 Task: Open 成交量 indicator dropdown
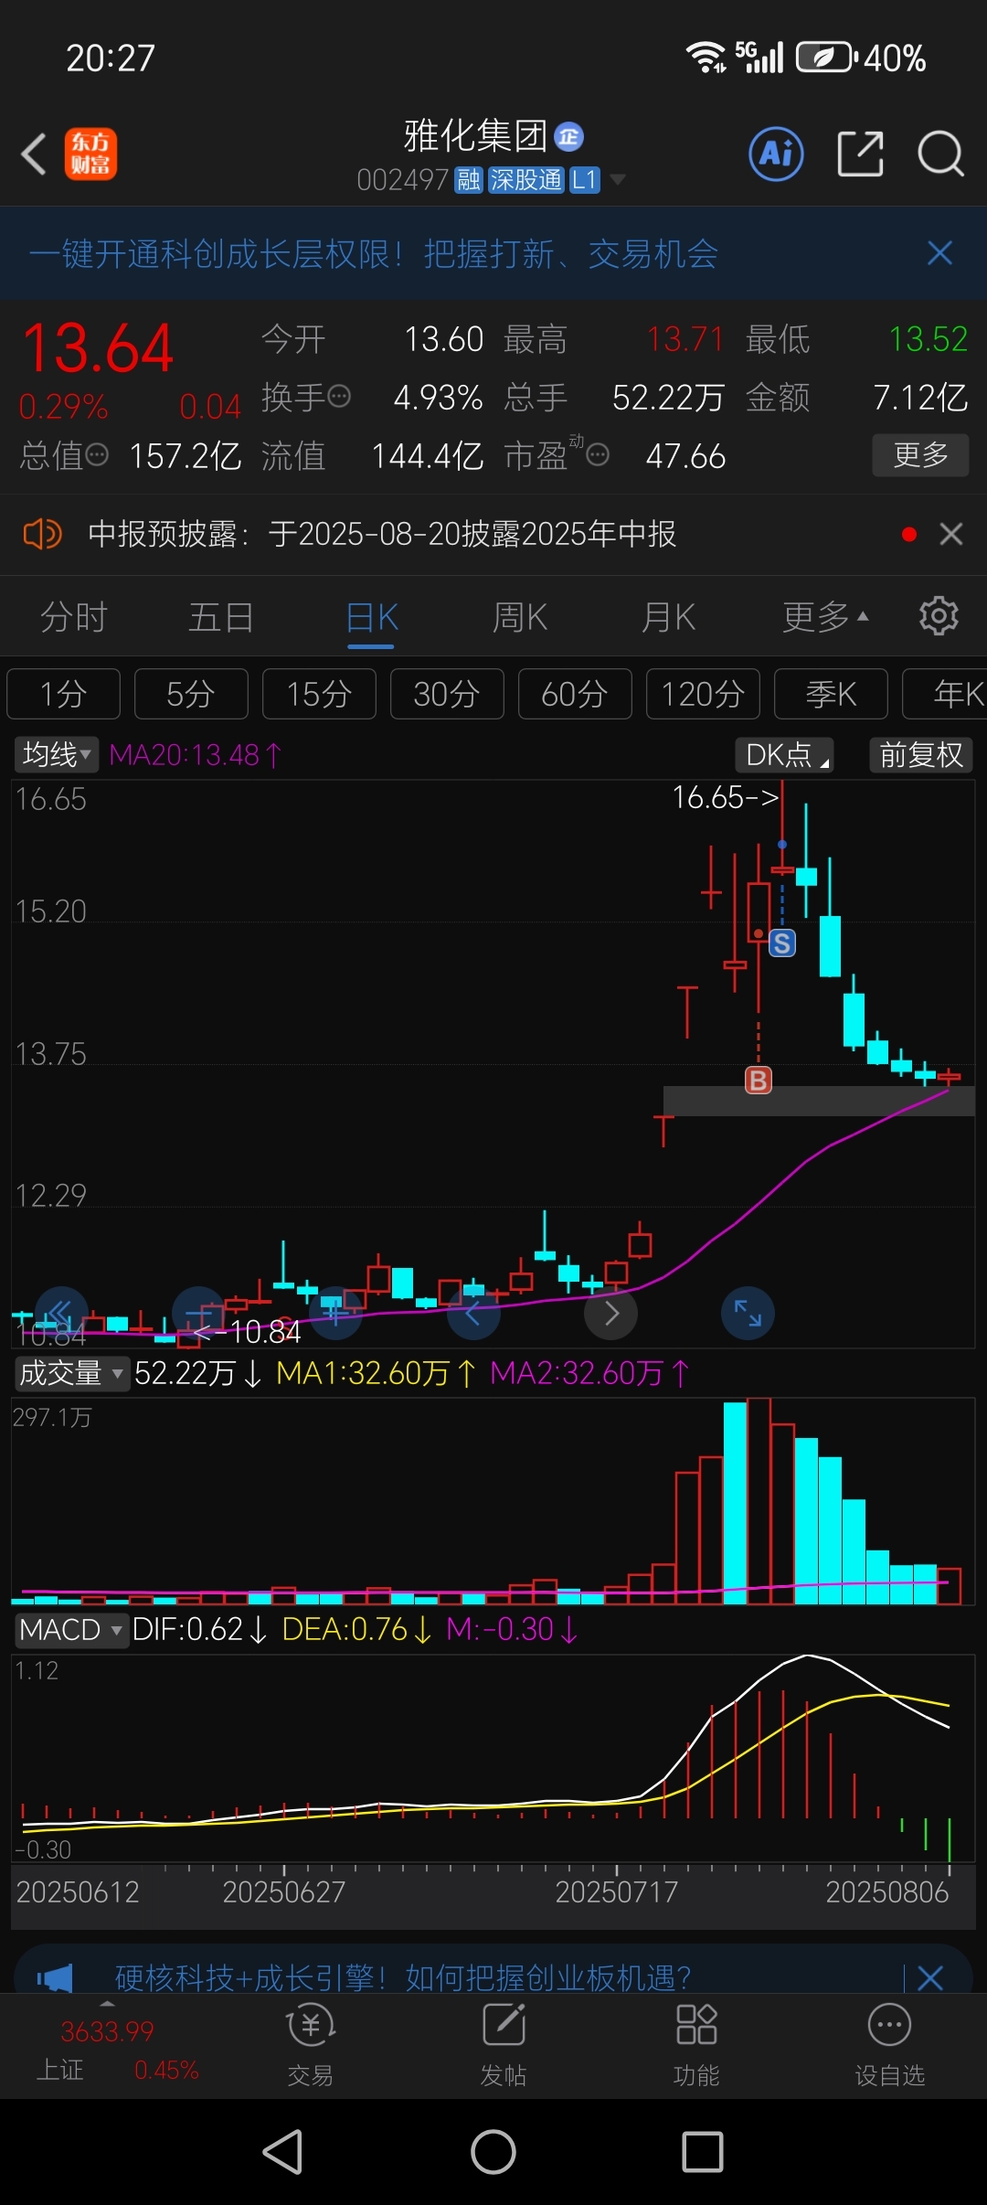coord(70,1372)
